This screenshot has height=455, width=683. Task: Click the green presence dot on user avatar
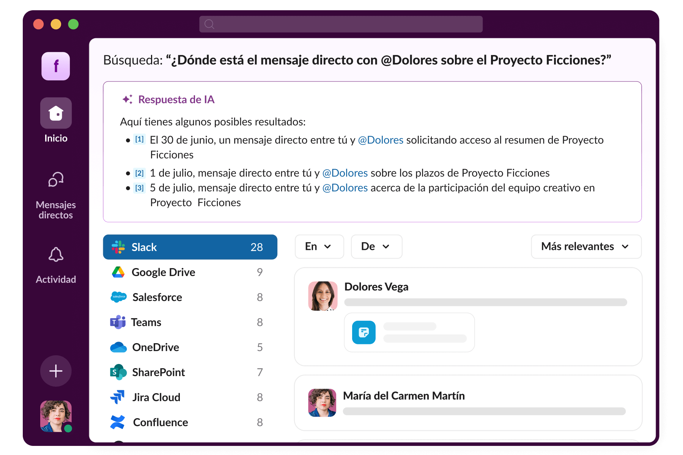(x=68, y=428)
